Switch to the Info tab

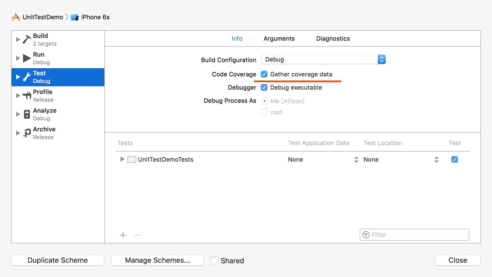237,38
